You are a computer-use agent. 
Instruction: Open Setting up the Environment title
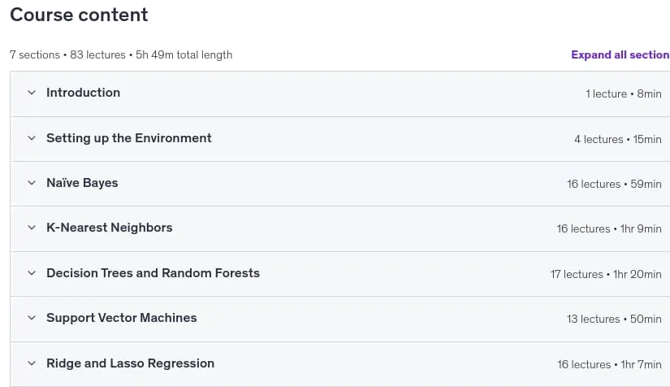click(129, 137)
